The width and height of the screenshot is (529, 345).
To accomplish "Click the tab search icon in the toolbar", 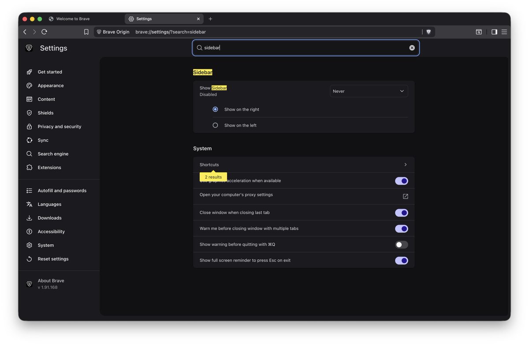I will pyautogui.click(x=479, y=32).
